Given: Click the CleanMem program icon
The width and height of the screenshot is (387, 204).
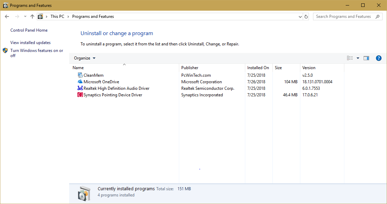Looking at the screenshot, I should (80, 75).
